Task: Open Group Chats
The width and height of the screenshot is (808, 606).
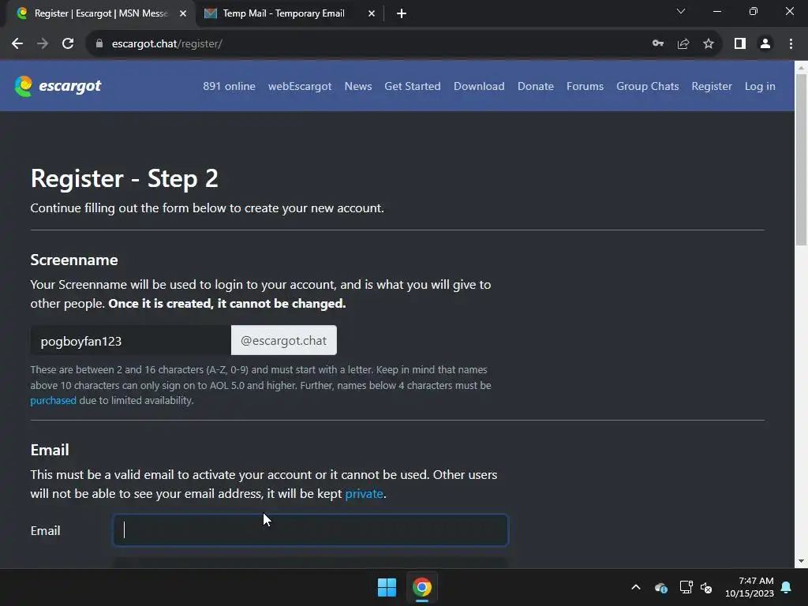Action: click(647, 86)
